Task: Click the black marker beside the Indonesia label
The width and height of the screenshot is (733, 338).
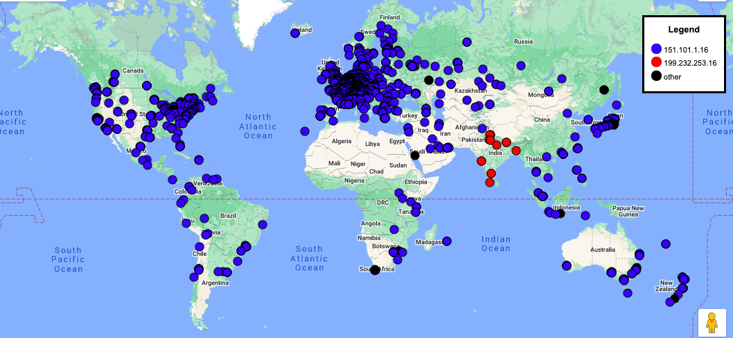Action: pyautogui.click(x=561, y=214)
